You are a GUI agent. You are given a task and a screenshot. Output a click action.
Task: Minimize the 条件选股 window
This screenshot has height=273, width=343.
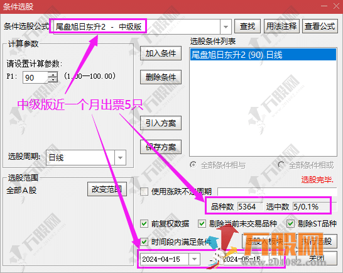pyautogui.click(x=324, y=6)
